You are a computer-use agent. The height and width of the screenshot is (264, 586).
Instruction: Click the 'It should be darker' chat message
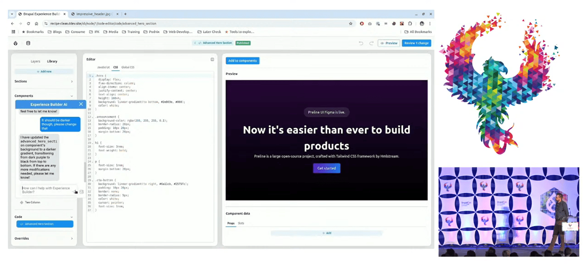[x=60, y=124]
